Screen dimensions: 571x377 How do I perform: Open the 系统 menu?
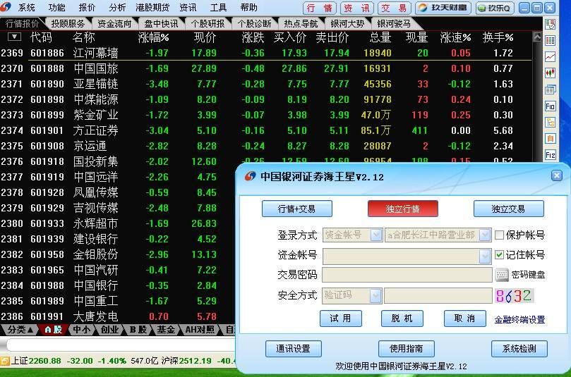[x=26, y=7]
